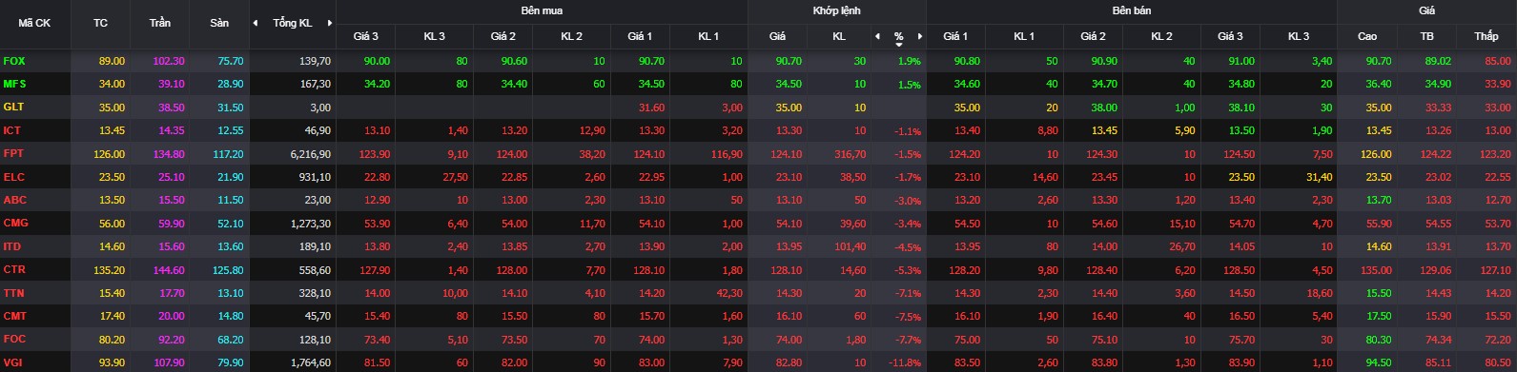The width and height of the screenshot is (1517, 372).
Task: Open the CTR ticker
Action: (14, 269)
